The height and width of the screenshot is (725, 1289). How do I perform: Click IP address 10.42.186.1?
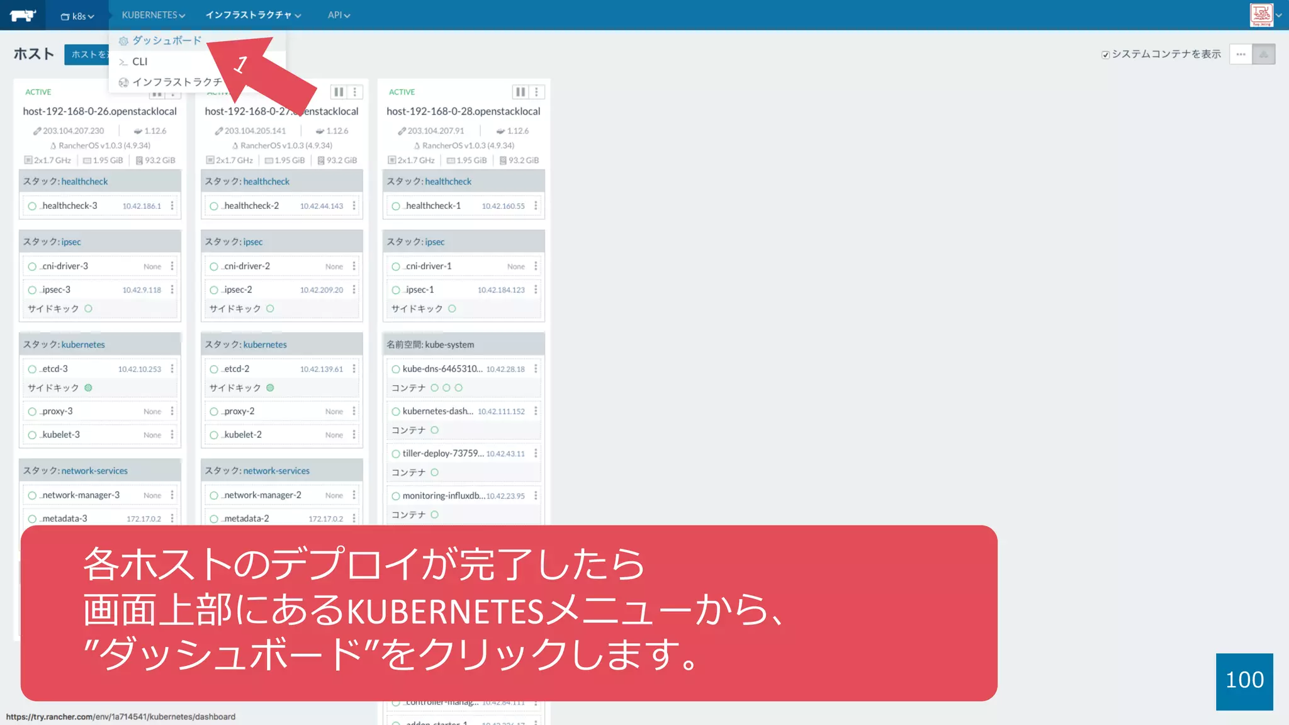[142, 206]
